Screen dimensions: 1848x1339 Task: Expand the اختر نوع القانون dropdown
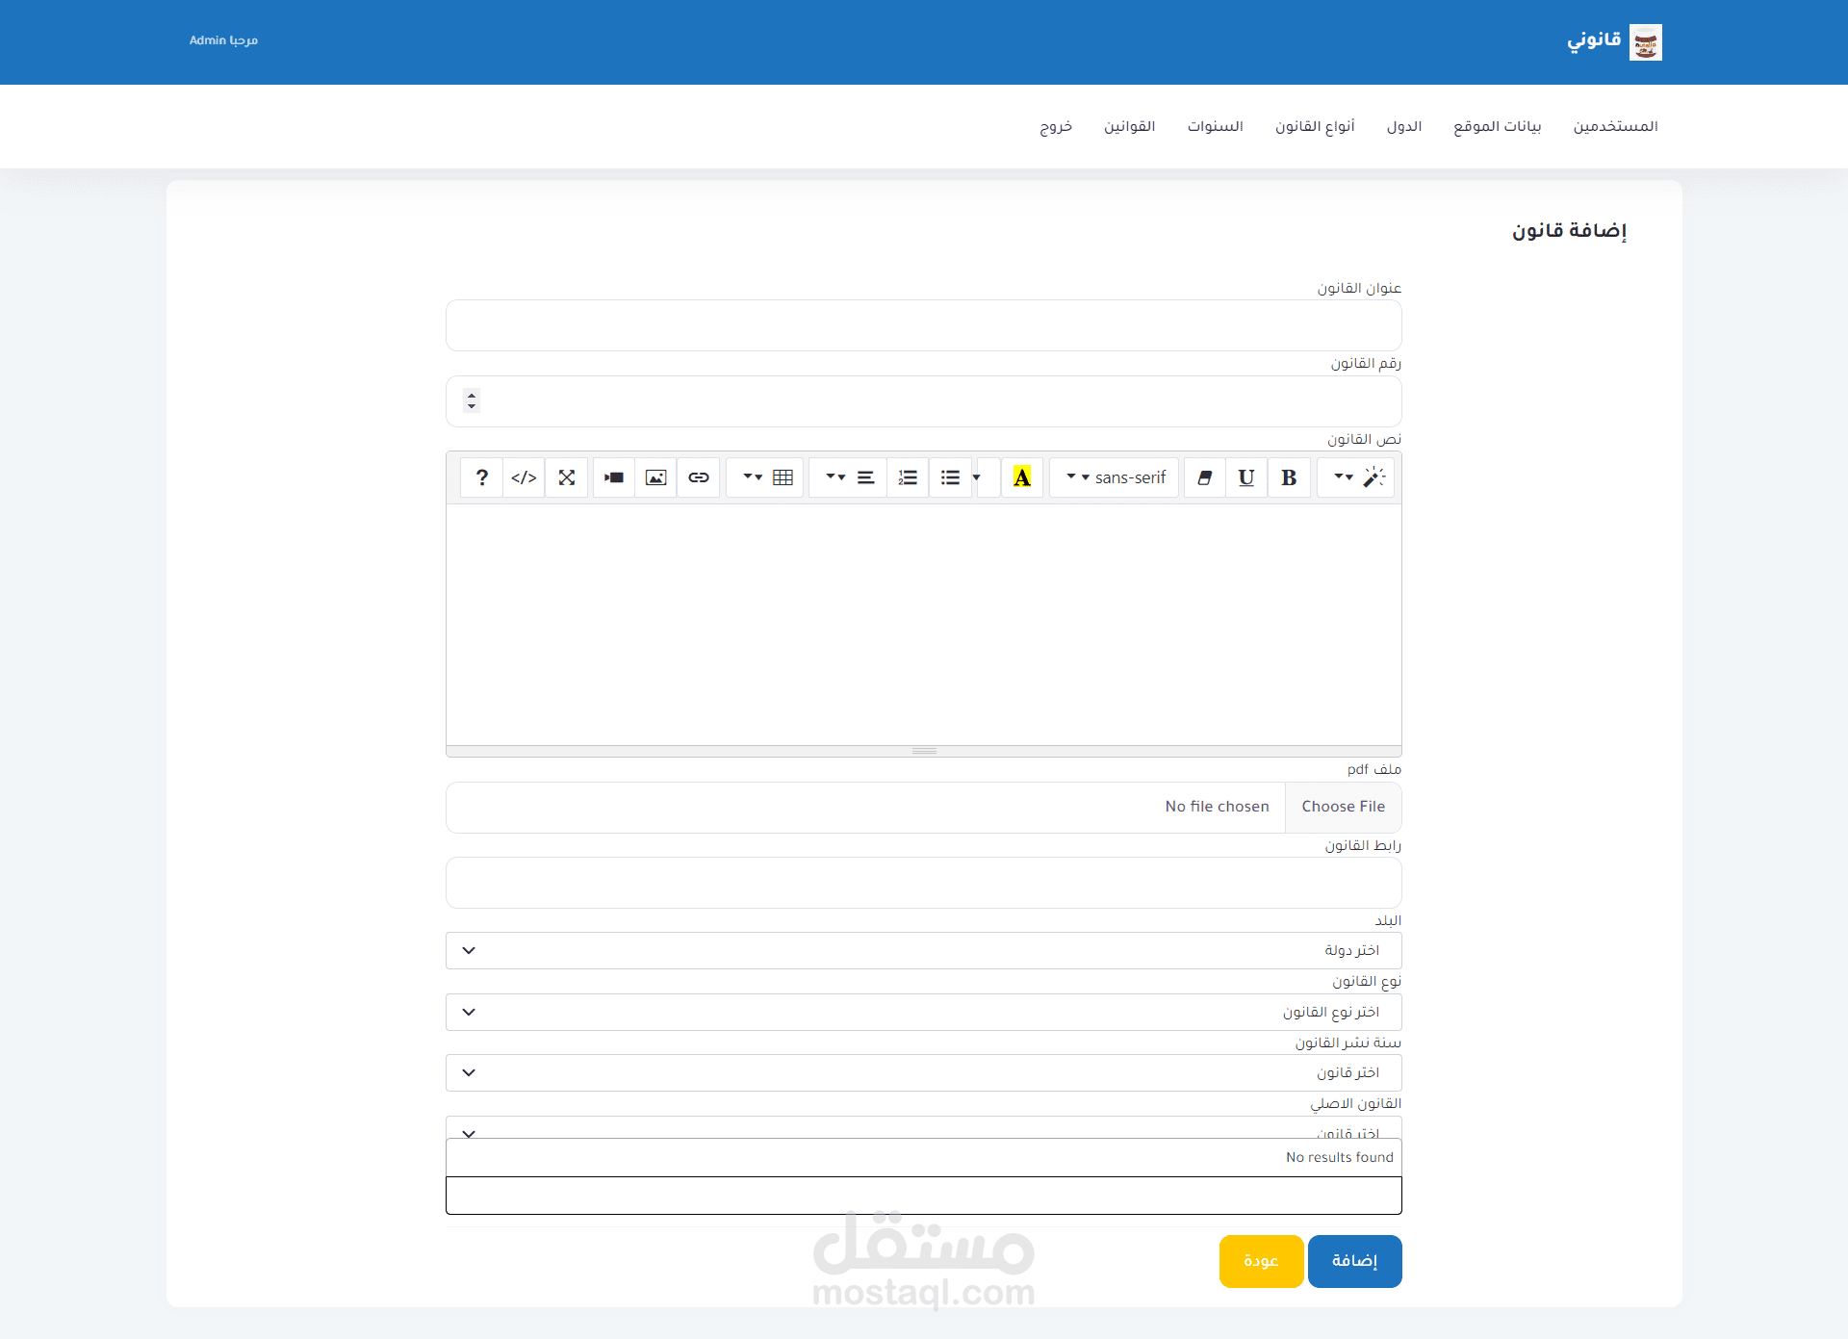click(x=923, y=1012)
